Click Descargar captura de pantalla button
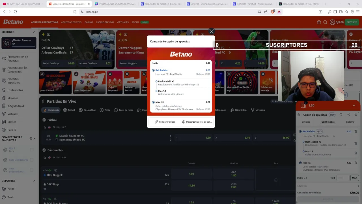The image size is (362, 204). point(197,122)
